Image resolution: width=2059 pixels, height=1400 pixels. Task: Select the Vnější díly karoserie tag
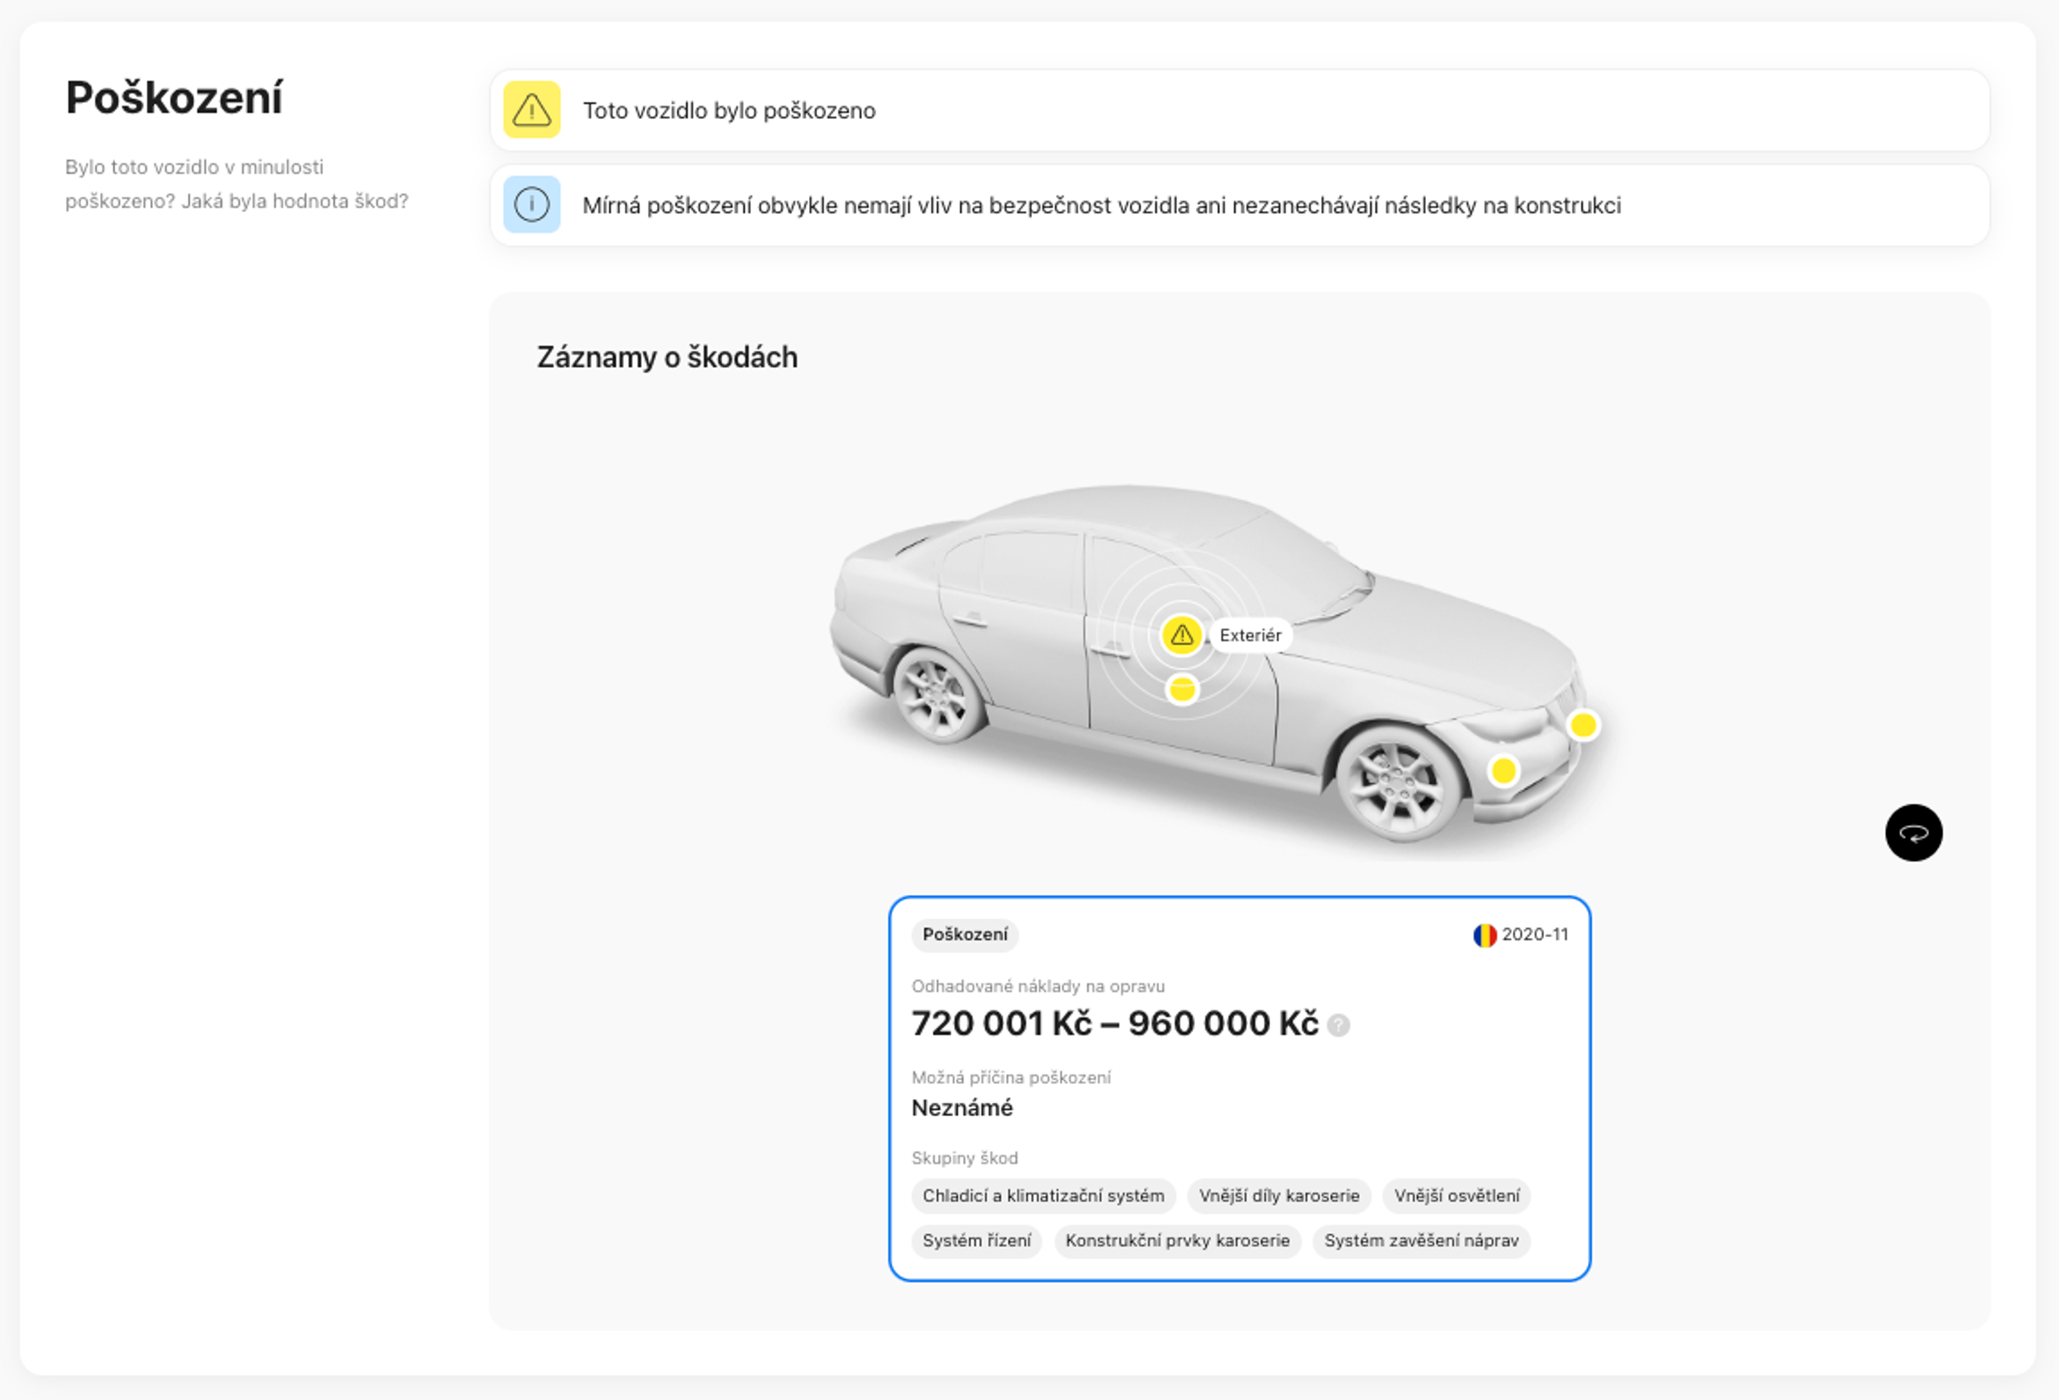(x=1278, y=1196)
